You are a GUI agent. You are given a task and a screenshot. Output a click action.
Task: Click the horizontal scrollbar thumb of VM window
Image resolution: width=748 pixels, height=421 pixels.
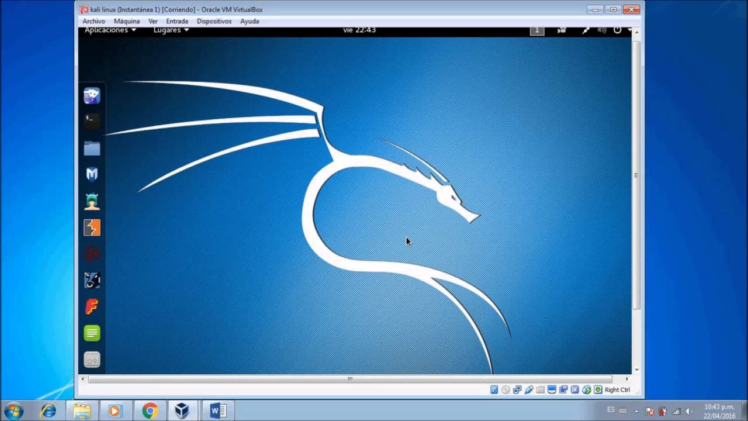click(350, 379)
